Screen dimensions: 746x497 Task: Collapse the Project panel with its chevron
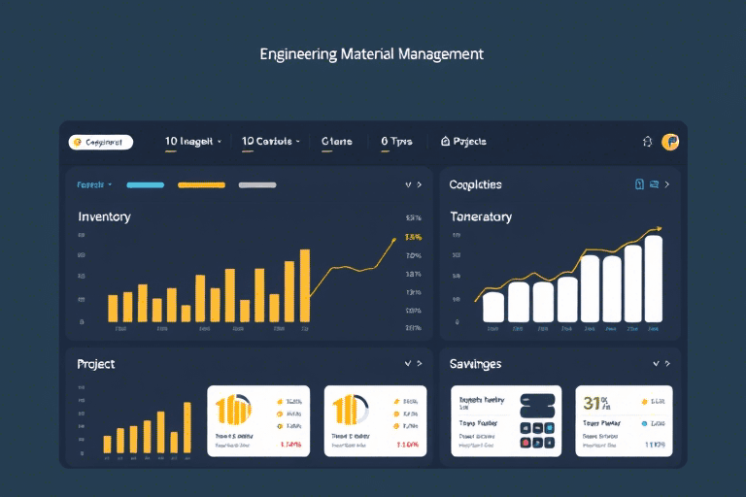click(408, 364)
